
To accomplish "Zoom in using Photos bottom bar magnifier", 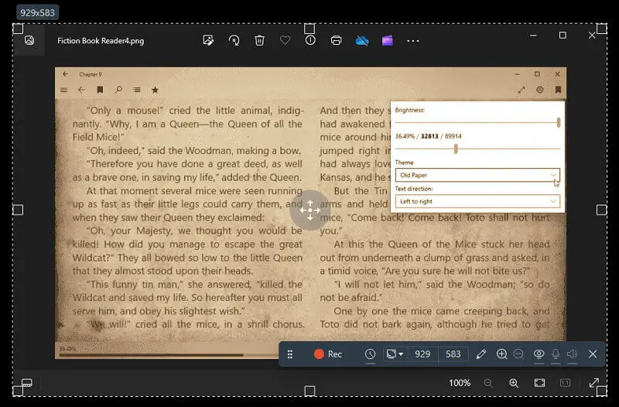I will tap(514, 383).
